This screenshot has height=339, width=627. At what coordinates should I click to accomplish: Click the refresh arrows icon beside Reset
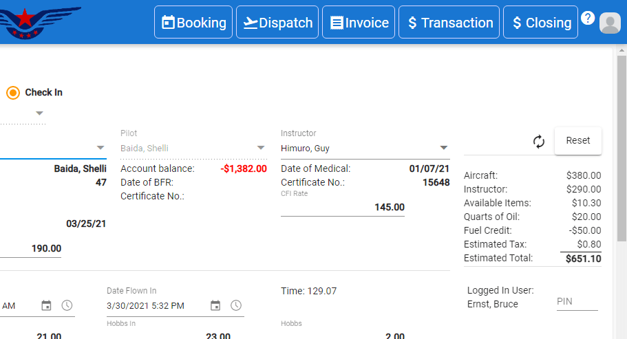click(539, 142)
